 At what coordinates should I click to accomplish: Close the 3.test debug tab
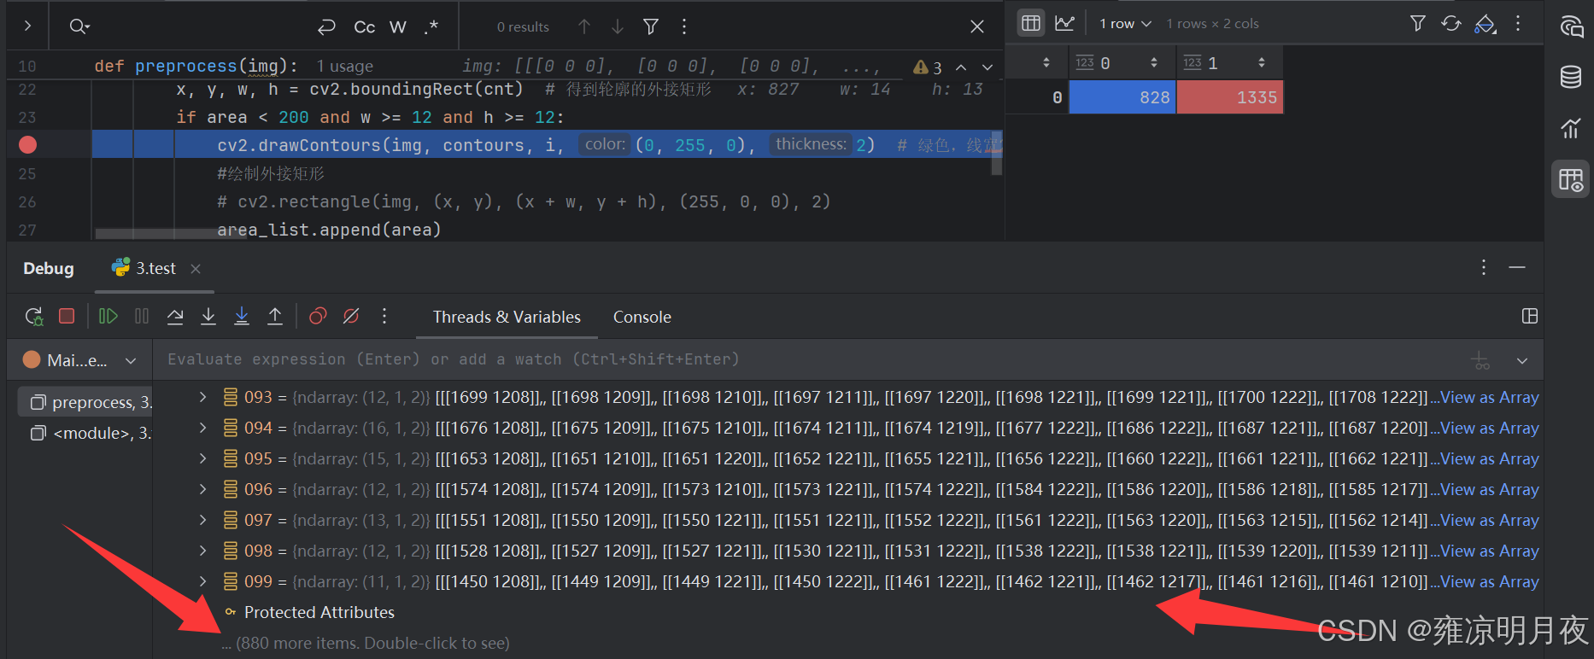pos(196,269)
